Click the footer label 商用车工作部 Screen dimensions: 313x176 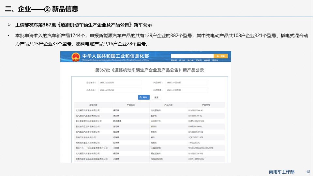(282, 172)
